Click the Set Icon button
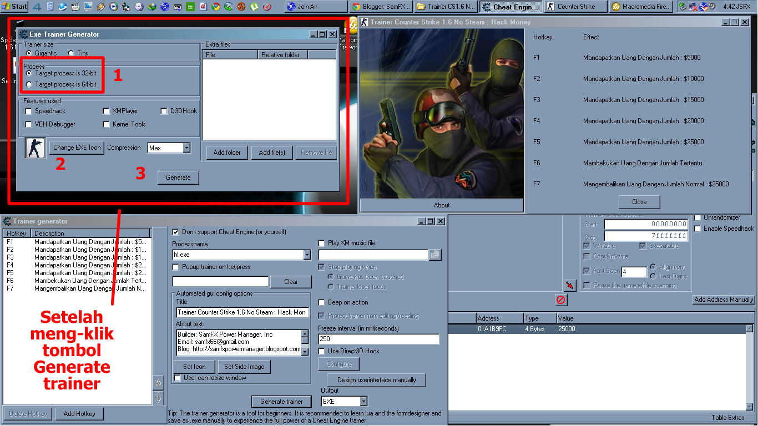Screen dimensions: 758x426 194,367
